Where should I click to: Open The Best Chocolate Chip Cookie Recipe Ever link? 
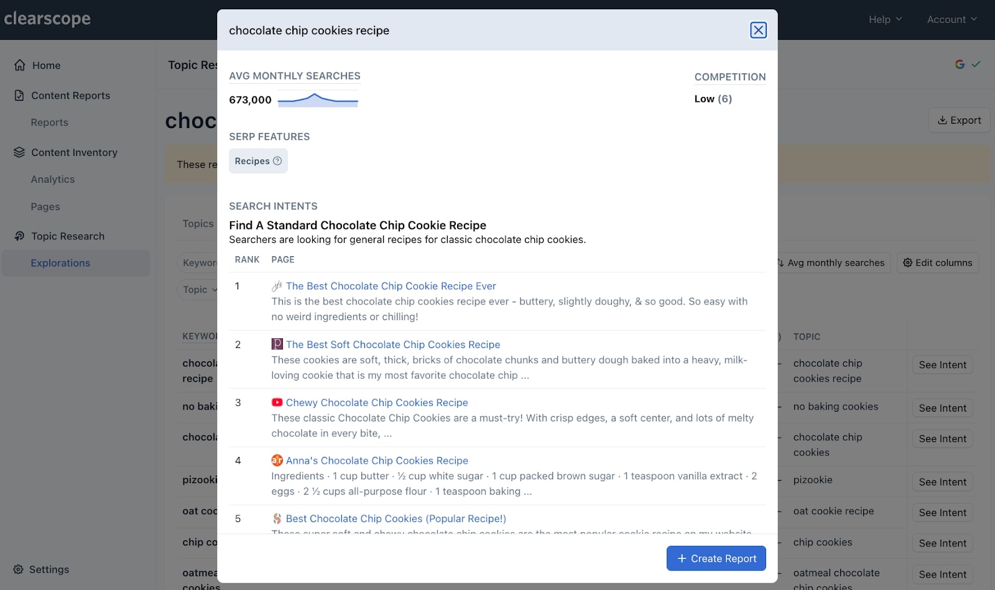[x=391, y=286]
